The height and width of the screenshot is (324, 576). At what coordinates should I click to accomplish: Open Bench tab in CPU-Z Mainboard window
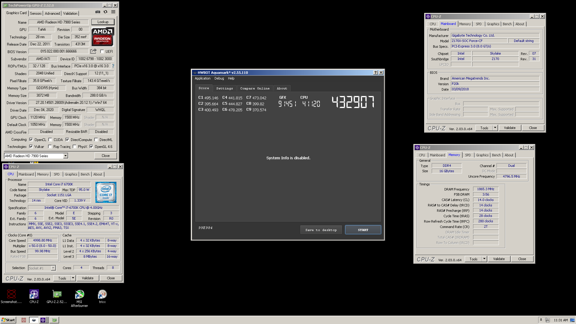[507, 24]
